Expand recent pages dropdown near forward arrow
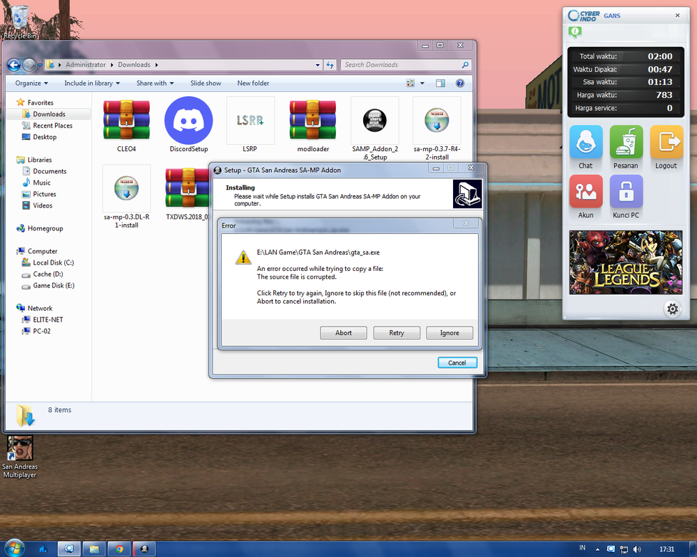The width and height of the screenshot is (697, 557). pos(40,65)
